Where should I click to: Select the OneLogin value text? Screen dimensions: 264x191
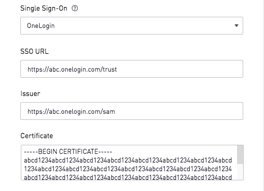pos(41,26)
